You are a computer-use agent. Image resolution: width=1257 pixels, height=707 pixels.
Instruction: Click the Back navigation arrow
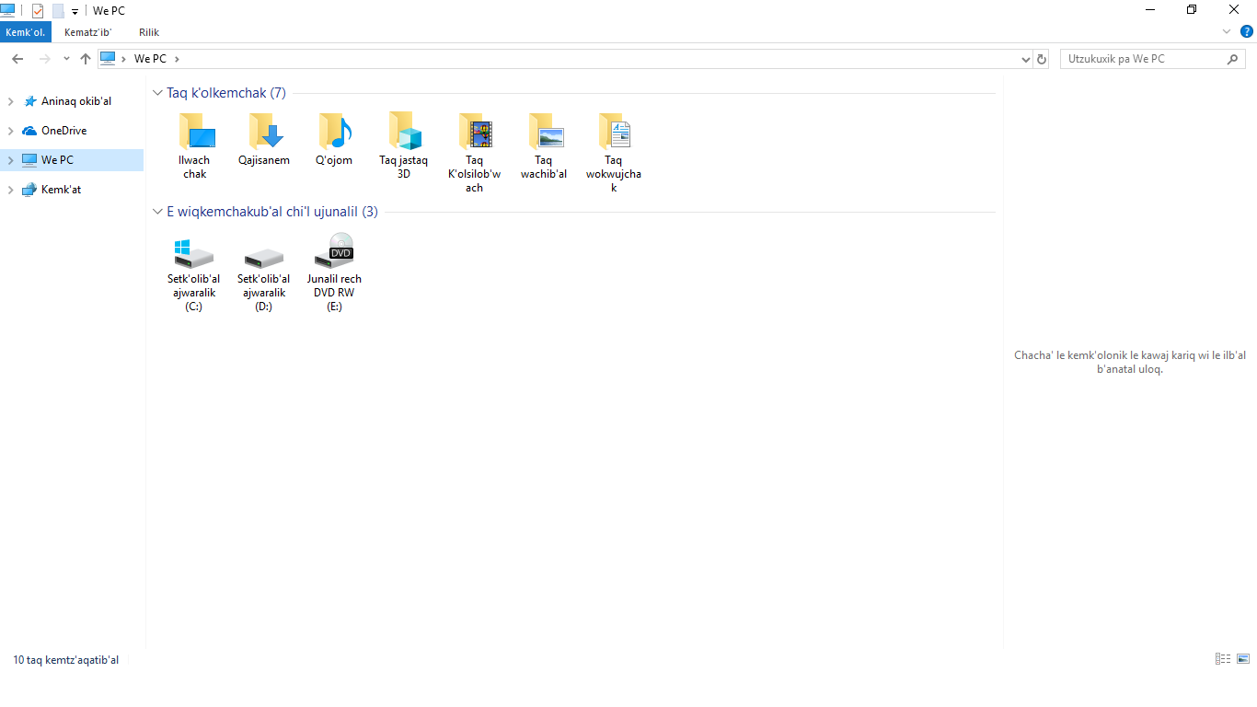(17, 59)
